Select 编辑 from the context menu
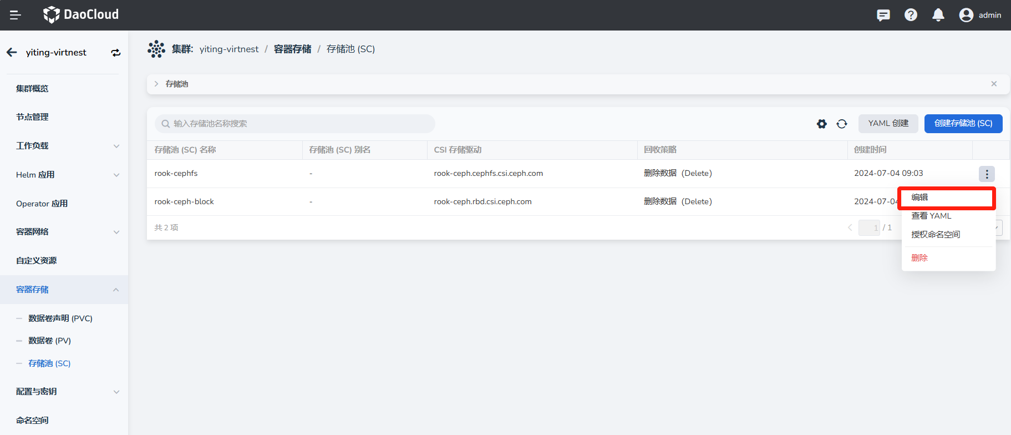Viewport: 1011px width, 435px height. pos(919,198)
